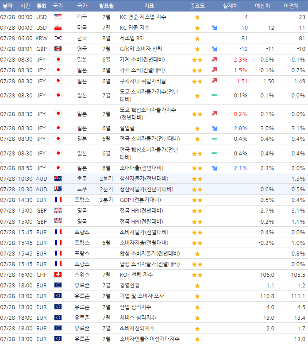Viewport: 308px width, 345px height.
Task: Click the two-star rating in 가계 소비(전년대비) row
Action: tap(197, 60)
